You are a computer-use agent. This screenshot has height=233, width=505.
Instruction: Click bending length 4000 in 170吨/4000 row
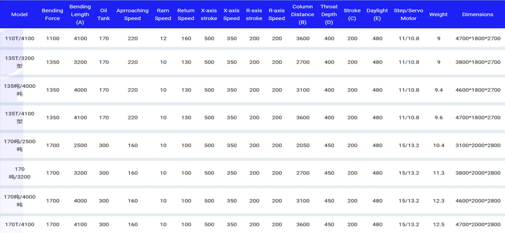click(x=80, y=201)
